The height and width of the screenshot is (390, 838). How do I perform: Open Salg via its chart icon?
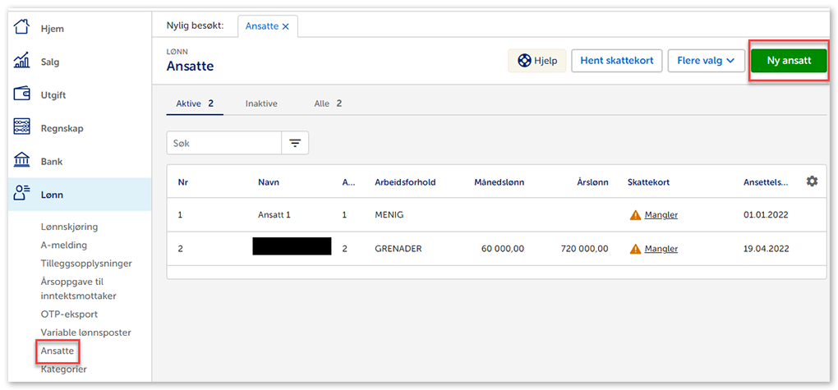click(22, 62)
